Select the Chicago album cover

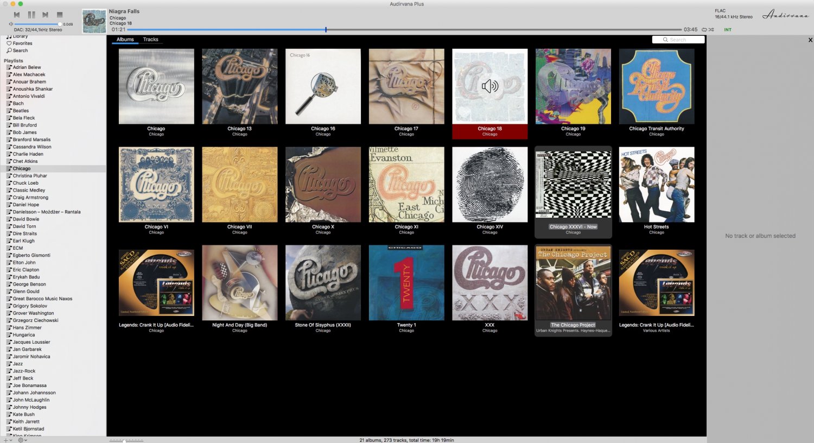pos(156,86)
